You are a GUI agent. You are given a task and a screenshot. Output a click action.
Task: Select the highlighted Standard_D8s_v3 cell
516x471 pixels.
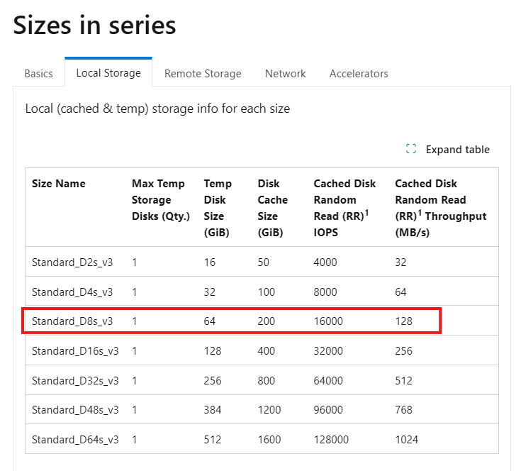coord(72,321)
